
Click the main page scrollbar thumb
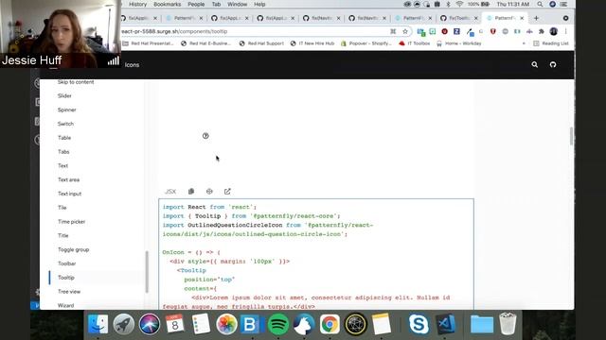571,136
